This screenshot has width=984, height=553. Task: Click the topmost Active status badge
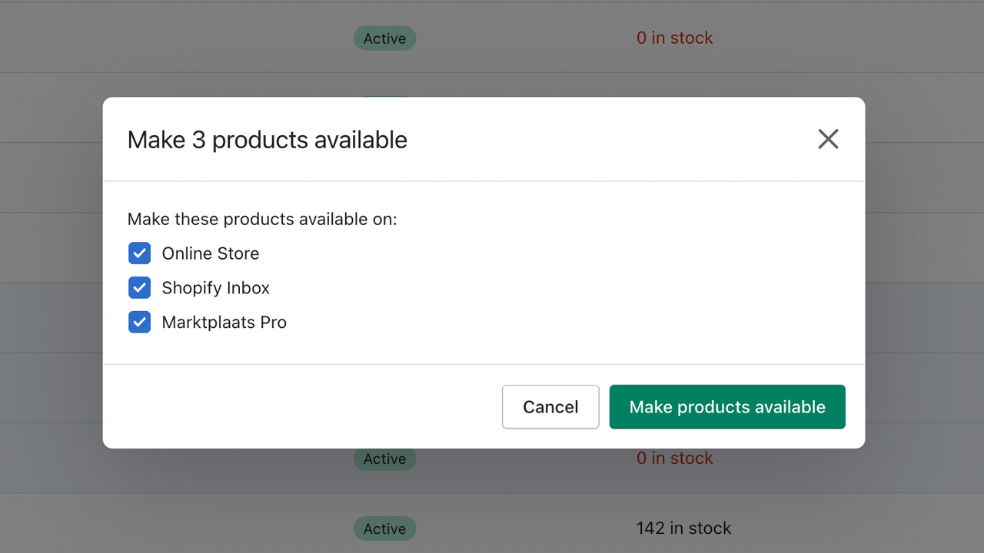(x=384, y=38)
